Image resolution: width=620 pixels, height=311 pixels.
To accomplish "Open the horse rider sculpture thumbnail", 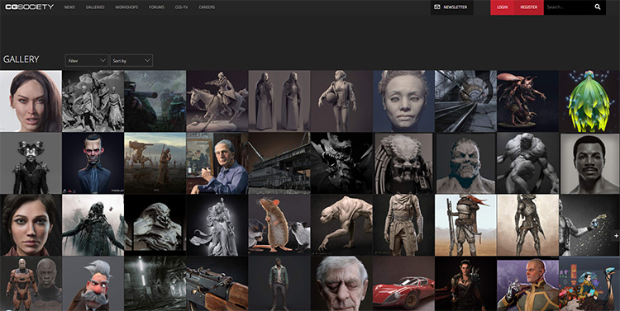I will point(217,101).
